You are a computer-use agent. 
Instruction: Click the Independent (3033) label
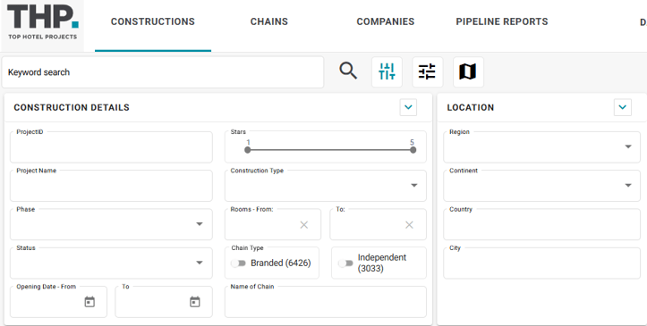click(x=382, y=263)
